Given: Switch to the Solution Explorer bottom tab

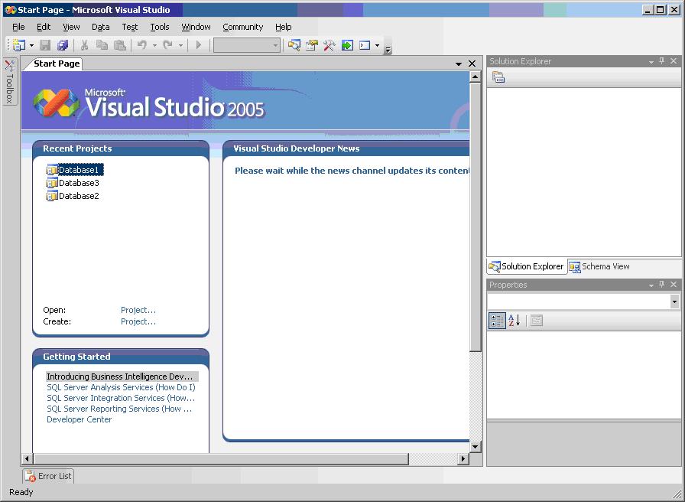Looking at the screenshot, I should click(527, 266).
